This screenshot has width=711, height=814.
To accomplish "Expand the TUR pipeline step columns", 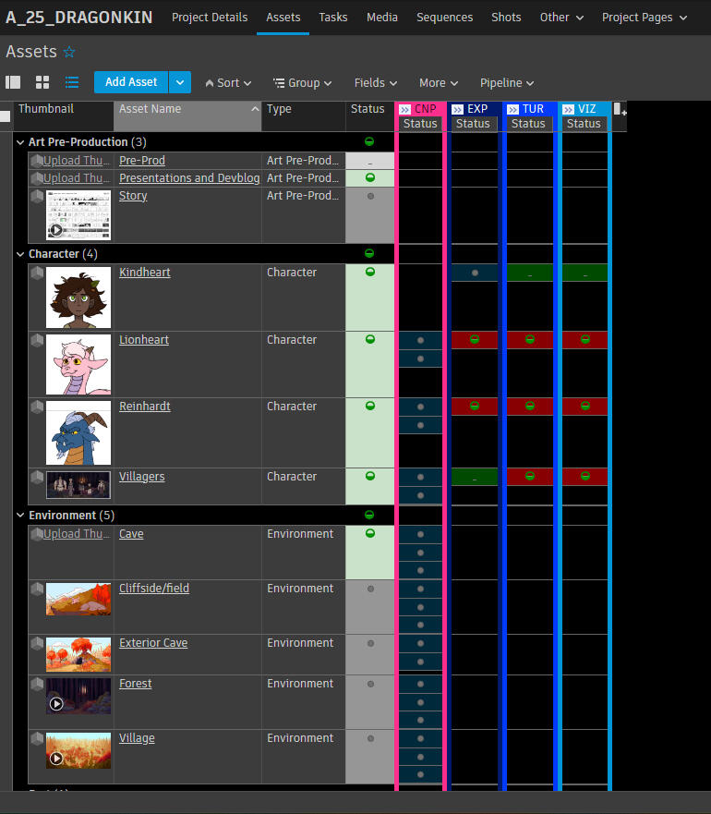I will point(512,110).
